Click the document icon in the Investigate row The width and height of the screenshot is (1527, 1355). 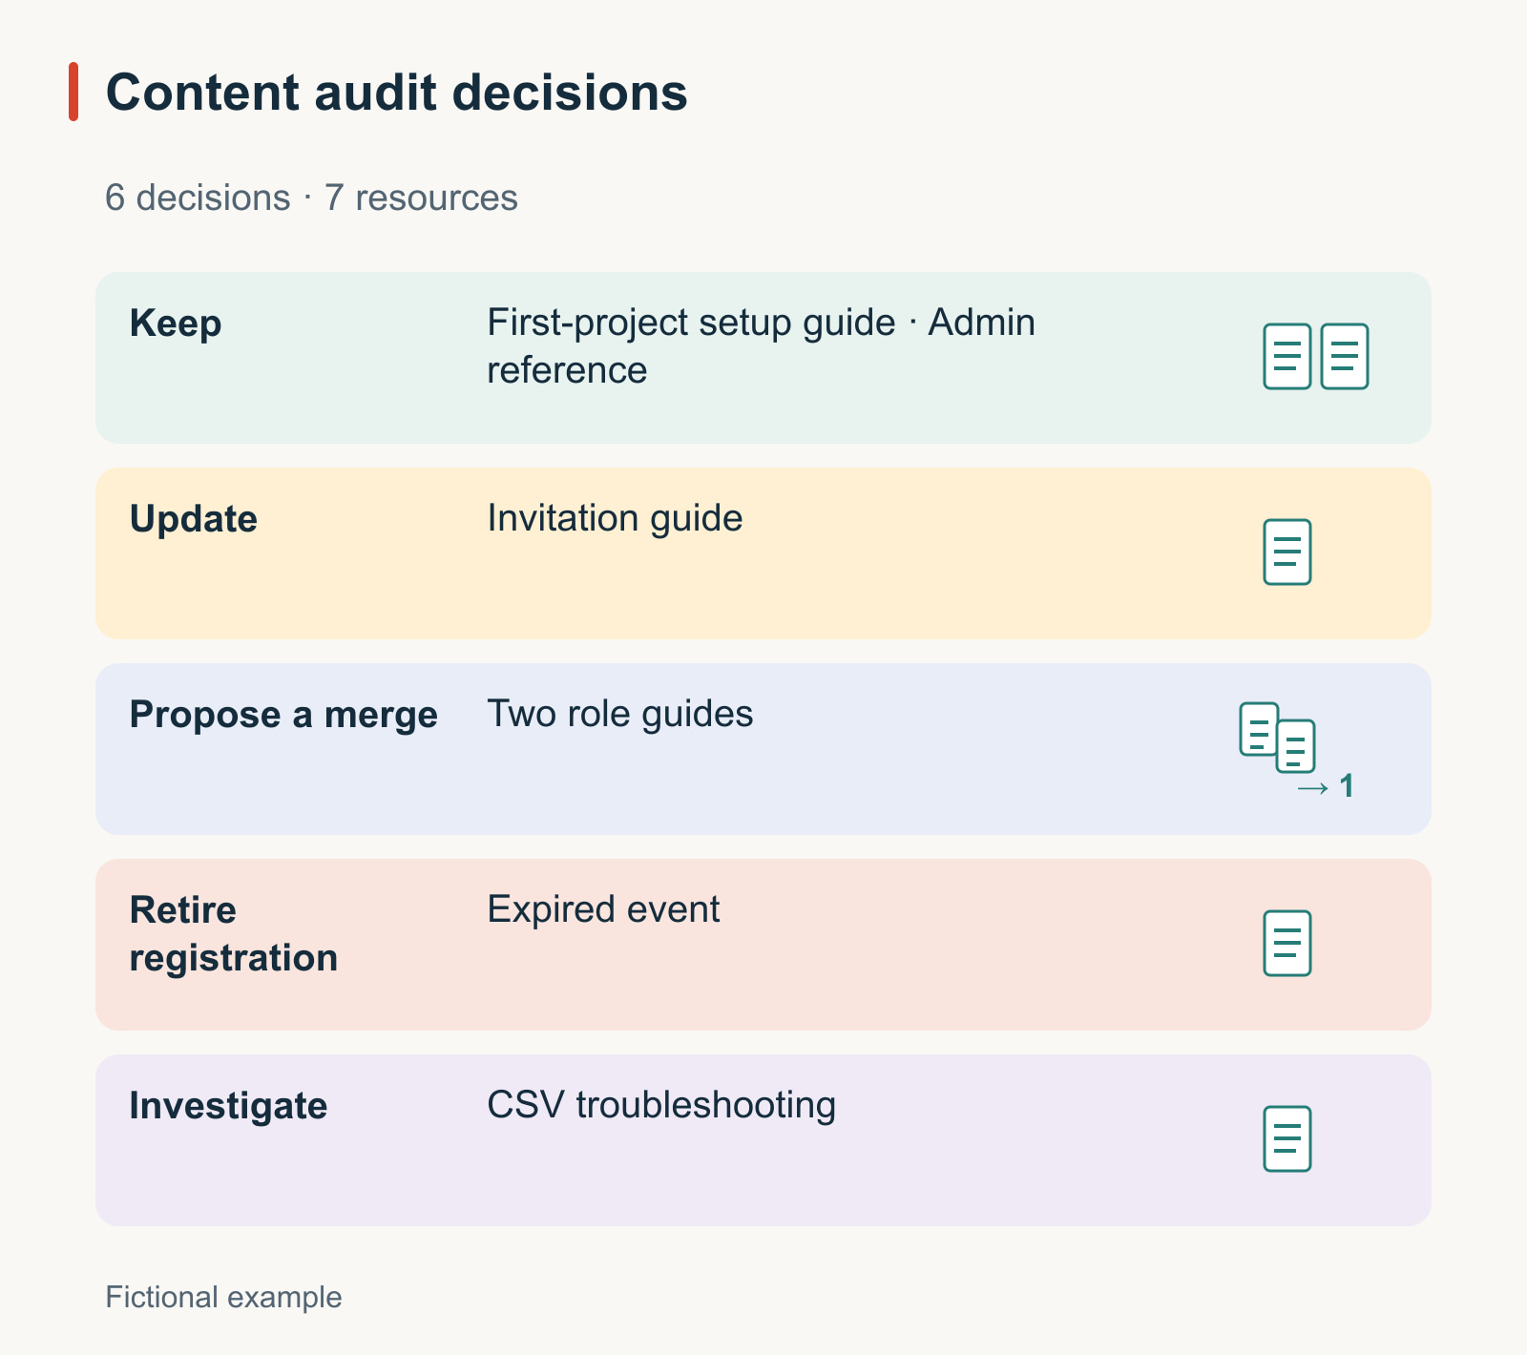tap(1287, 1138)
